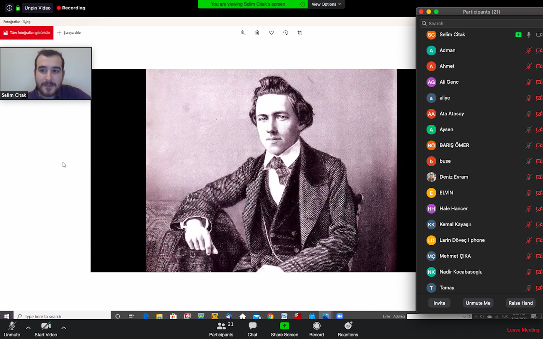The width and height of the screenshot is (543, 339).
Task: Click the muted mic icon beside Adman
Action: pyautogui.click(x=528, y=51)
